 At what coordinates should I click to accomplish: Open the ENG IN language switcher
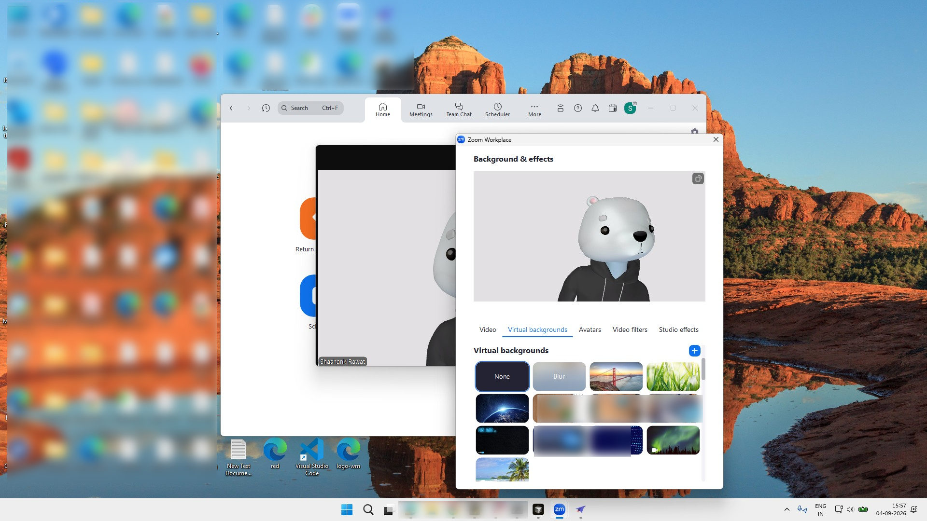(x=820, y=509)
